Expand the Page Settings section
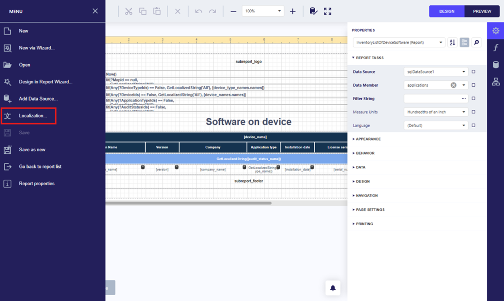 coord(370,210)
